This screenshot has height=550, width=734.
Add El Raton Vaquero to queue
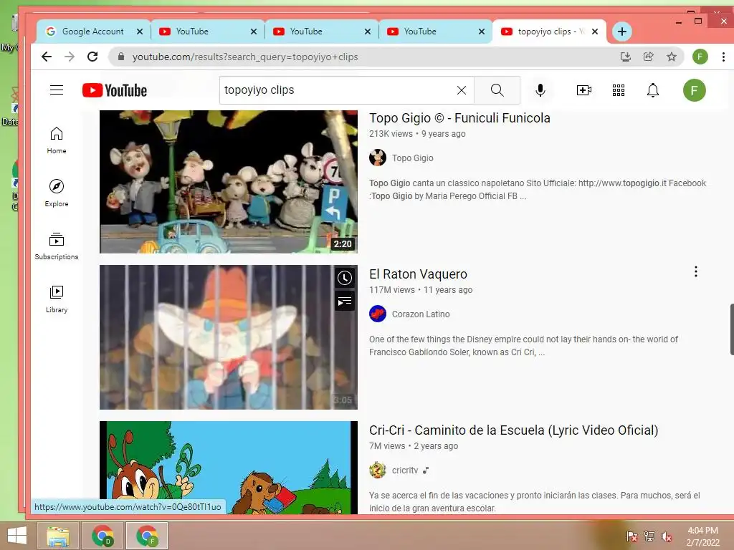[345, 301]
